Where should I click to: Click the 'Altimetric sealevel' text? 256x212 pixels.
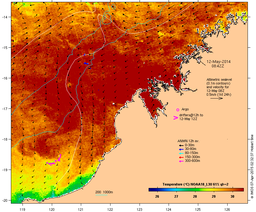coord(219,79)
